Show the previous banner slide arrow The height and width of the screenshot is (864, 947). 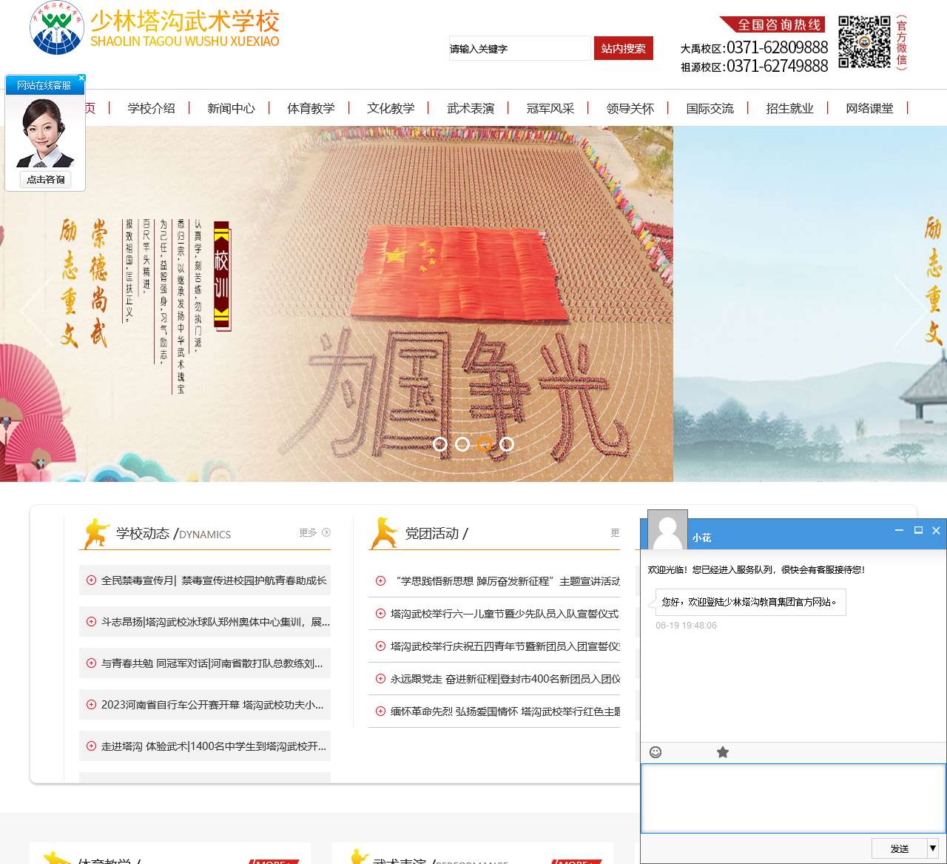point(36,311)
